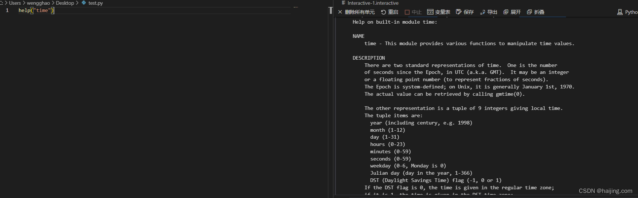Save the interactive session with 保存

(465, 12)
